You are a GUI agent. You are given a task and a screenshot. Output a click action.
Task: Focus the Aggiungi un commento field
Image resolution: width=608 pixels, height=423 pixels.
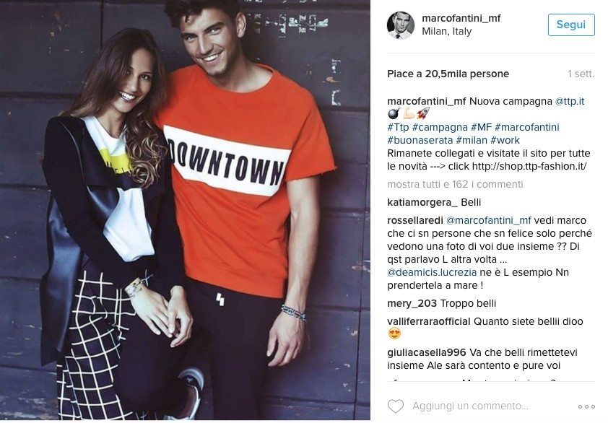[470, 406]
